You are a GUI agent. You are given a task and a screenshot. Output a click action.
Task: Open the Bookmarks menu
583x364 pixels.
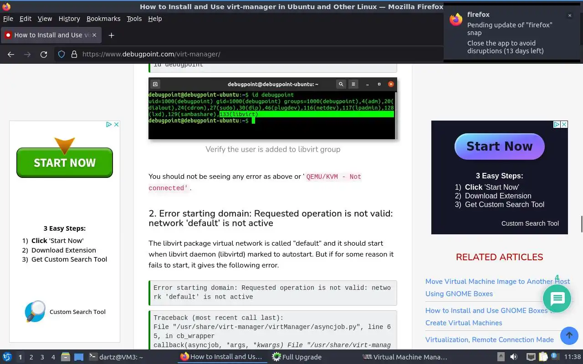pos(103,19)
